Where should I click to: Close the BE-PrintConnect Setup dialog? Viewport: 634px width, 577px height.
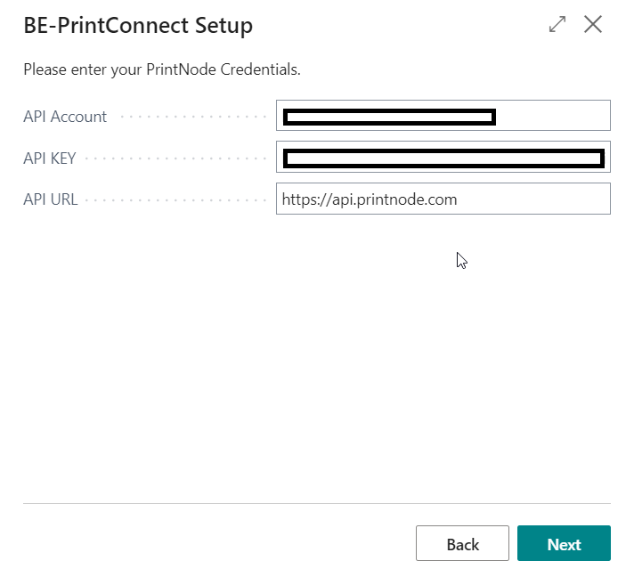(x=593, y=24)
